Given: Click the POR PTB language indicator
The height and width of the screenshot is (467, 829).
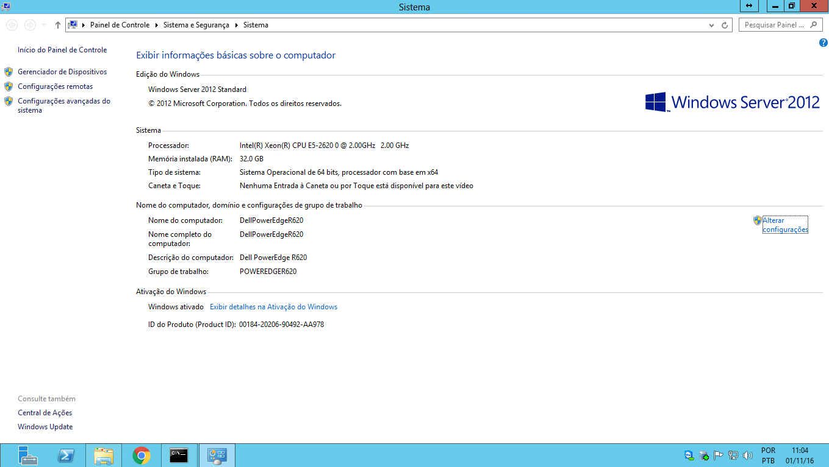Looking at the screenshot, I should coord(768,455).
